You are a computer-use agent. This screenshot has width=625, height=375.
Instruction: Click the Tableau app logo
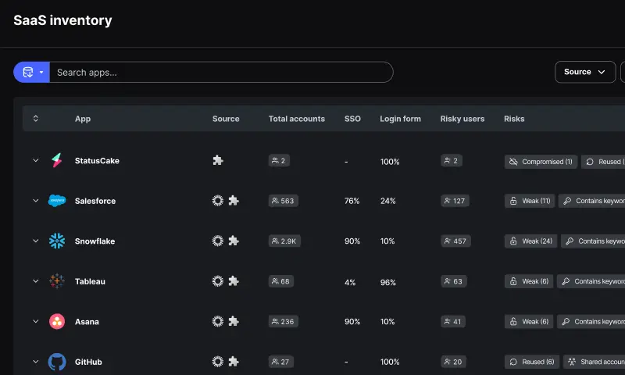click(57, 281)
